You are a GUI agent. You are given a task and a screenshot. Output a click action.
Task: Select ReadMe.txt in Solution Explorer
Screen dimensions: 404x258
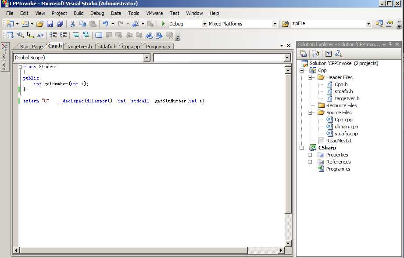pos(339,141)
